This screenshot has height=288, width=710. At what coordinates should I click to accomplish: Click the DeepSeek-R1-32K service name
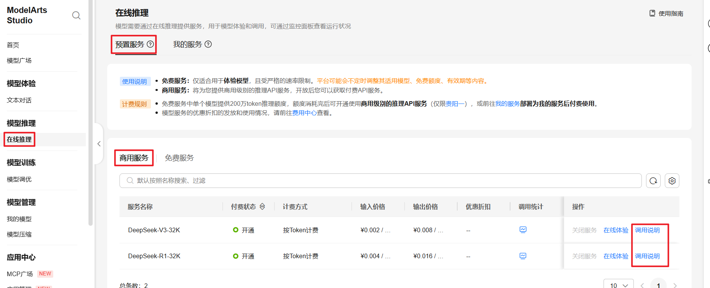coord(154,256)
